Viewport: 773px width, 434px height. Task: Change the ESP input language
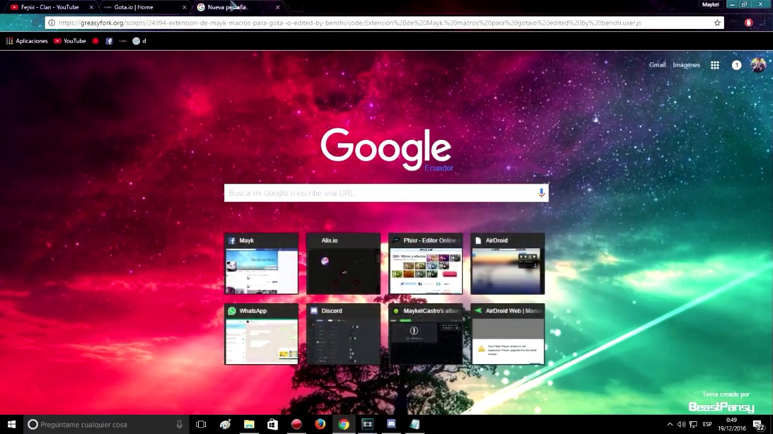tap(707, 424)
